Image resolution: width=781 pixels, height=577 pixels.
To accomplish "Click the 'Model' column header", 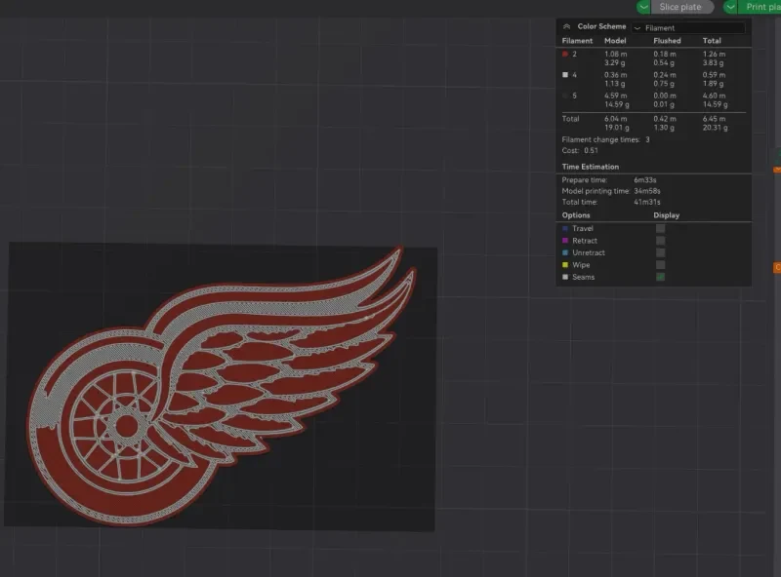I will [615, 41].
